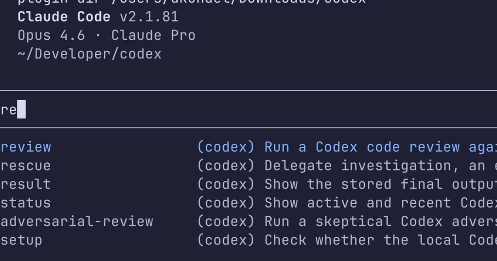Click 'Check whether the local Code' setup description
This screenshot has height=261, width=497.
pos(373,240)
